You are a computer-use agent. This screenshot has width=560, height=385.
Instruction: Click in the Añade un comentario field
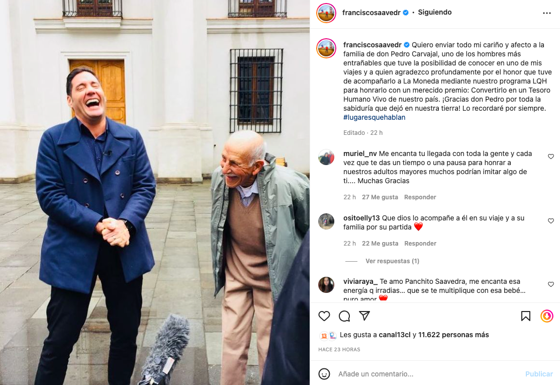429,374
